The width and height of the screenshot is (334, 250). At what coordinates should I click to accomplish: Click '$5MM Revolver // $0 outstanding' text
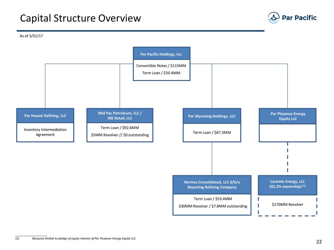point(120,135)
